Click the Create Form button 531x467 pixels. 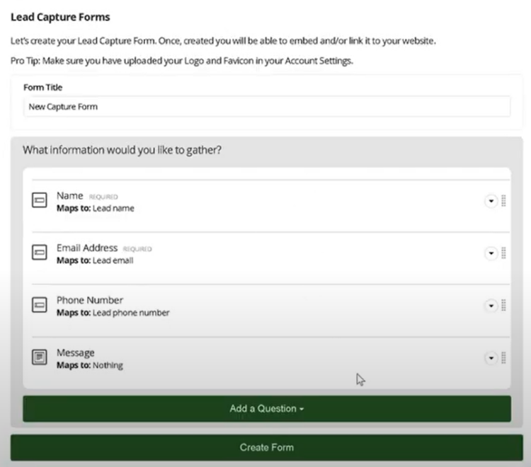coord(267,447)
